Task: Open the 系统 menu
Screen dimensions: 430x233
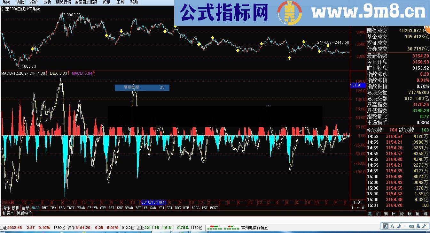Action: coord(6,2)
